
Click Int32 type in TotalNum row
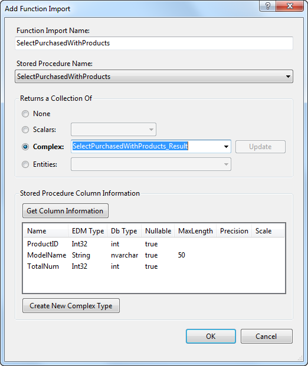pyautogui.click(x=80, y=266)
